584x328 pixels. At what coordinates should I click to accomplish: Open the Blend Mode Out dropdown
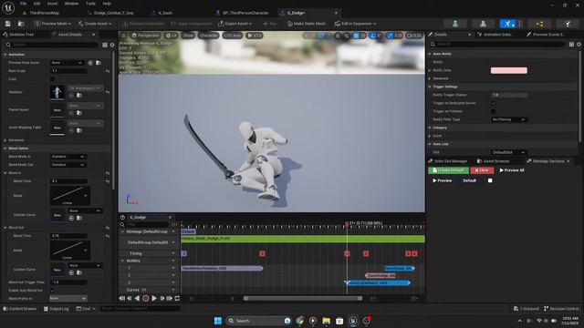(x=68, y=165)
